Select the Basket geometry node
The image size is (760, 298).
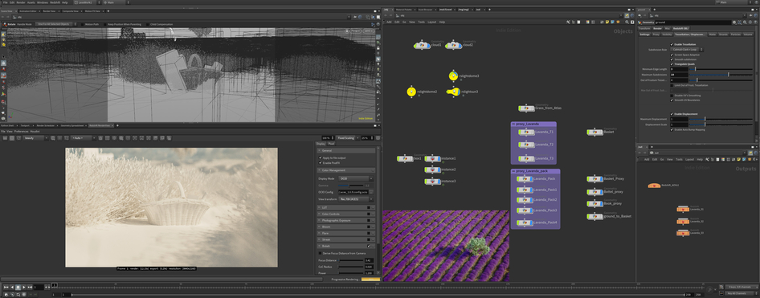pos(595,132)
